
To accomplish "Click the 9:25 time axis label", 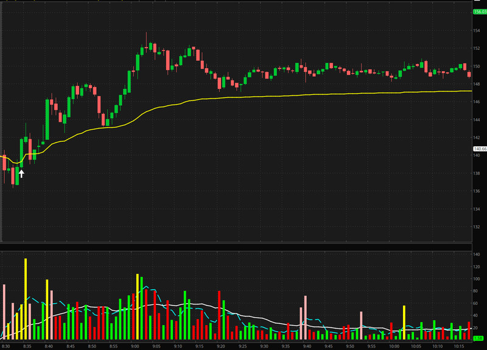I will pyautogui.click(x=242, y=346).
